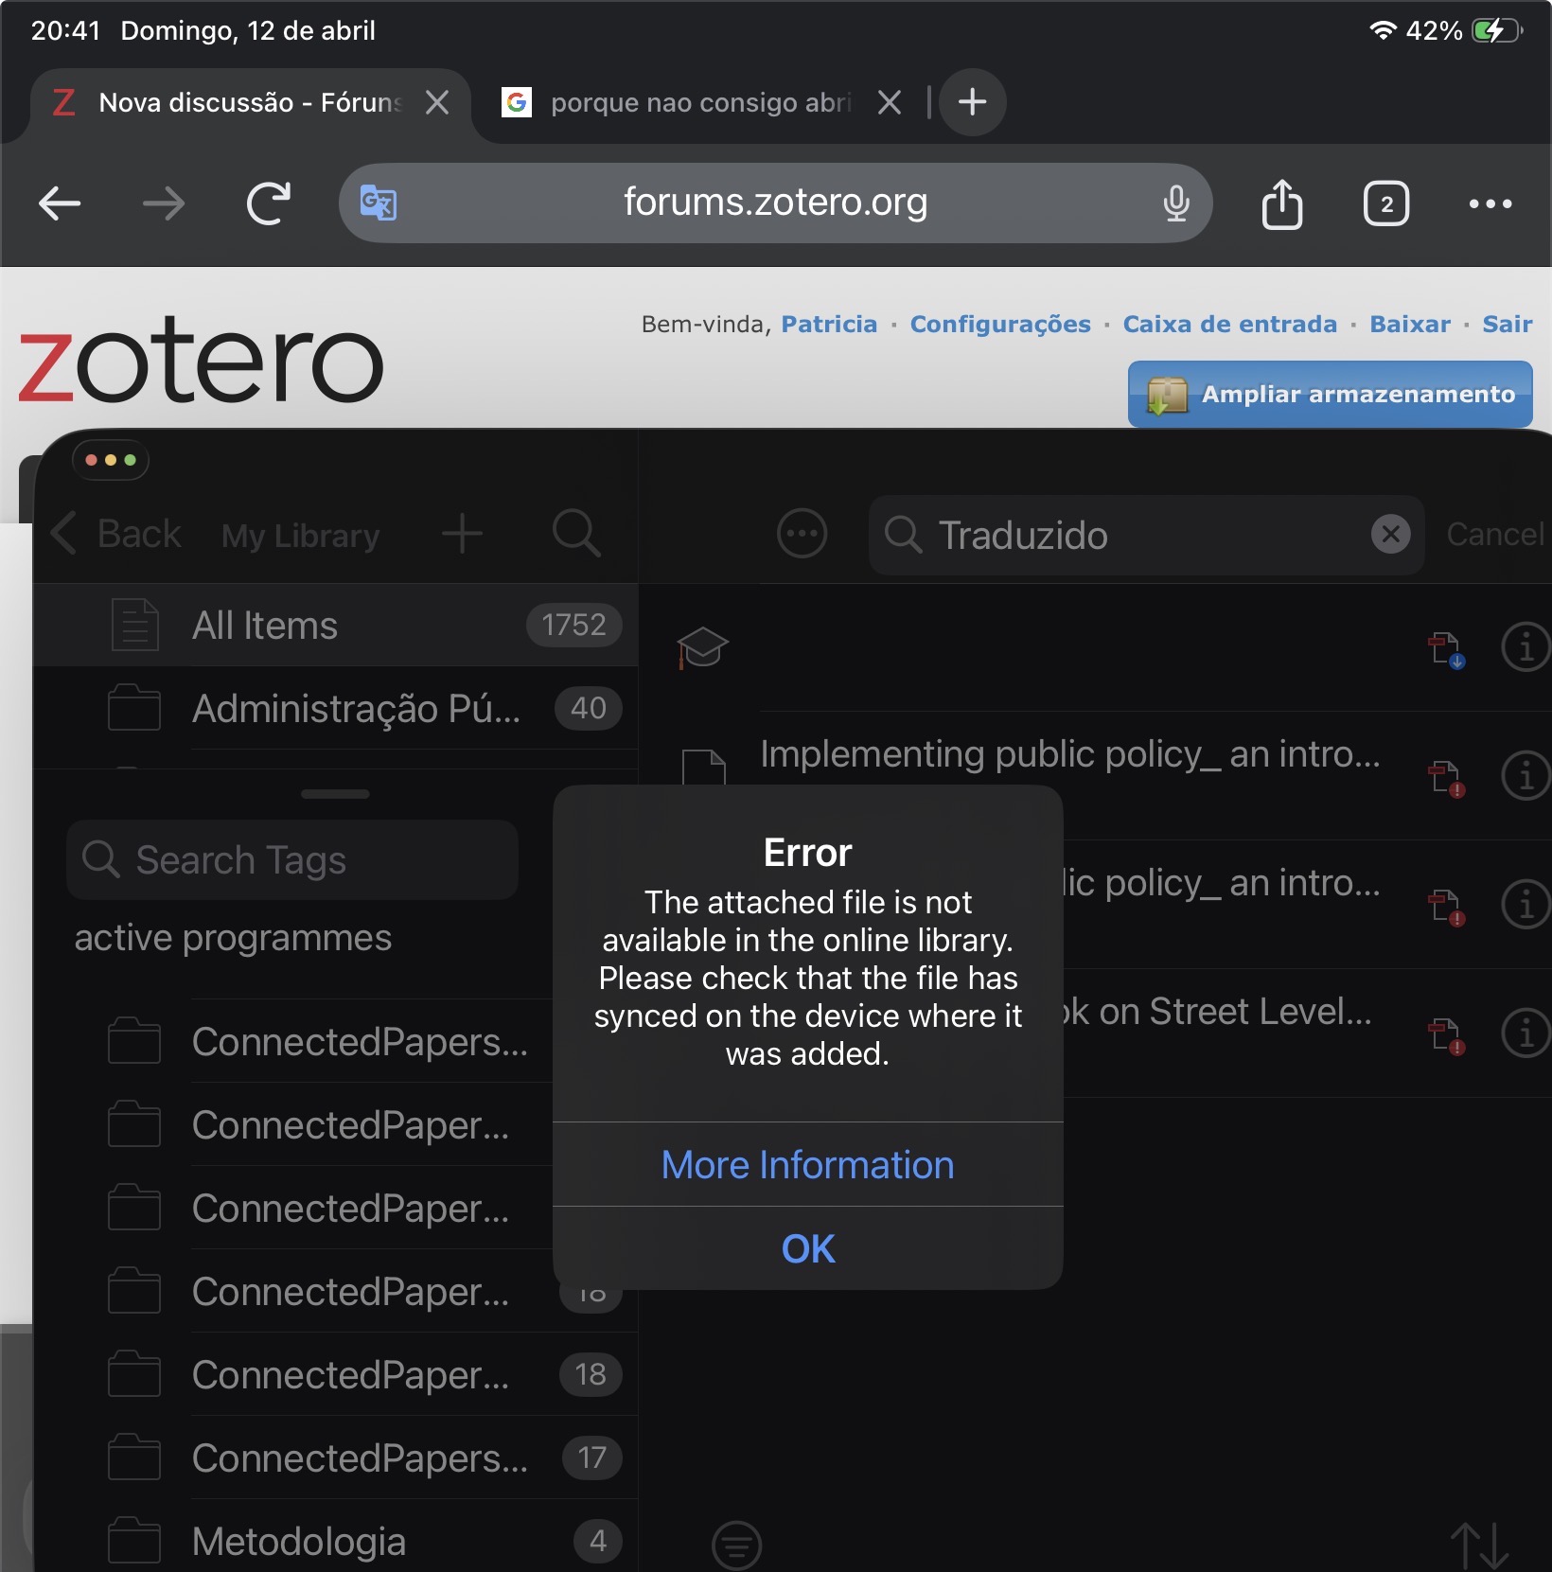Tap the microphone voice search icon
Screen dimensions: 1552x1572
[1176, 203]
